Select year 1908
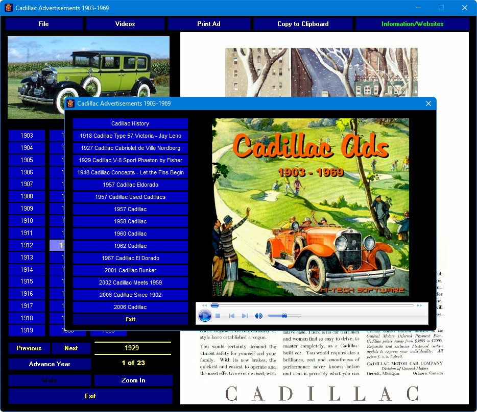The image size is (477, 412). coord(27,196)
